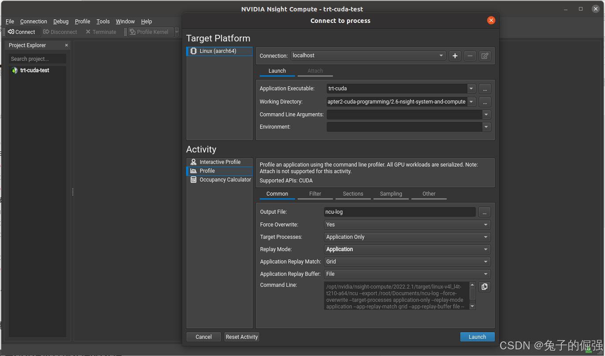Browse for the Working Directory
The image size is (605, 356).
(485, 102)
